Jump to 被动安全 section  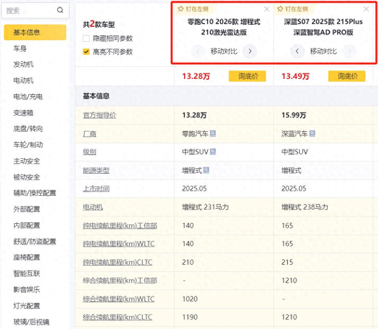click(x=27, y=177)
